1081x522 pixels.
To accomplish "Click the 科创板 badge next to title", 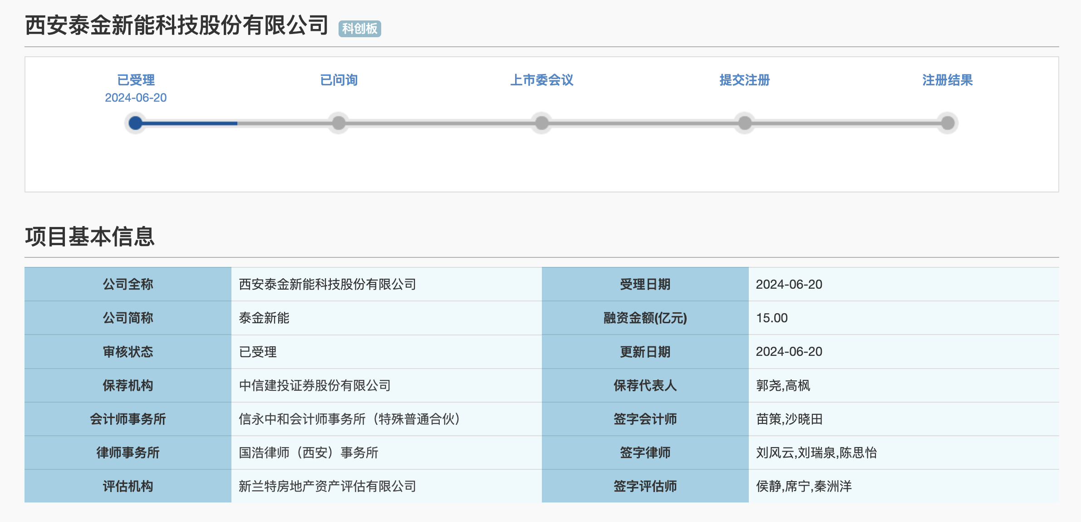I will coord(359,29).
